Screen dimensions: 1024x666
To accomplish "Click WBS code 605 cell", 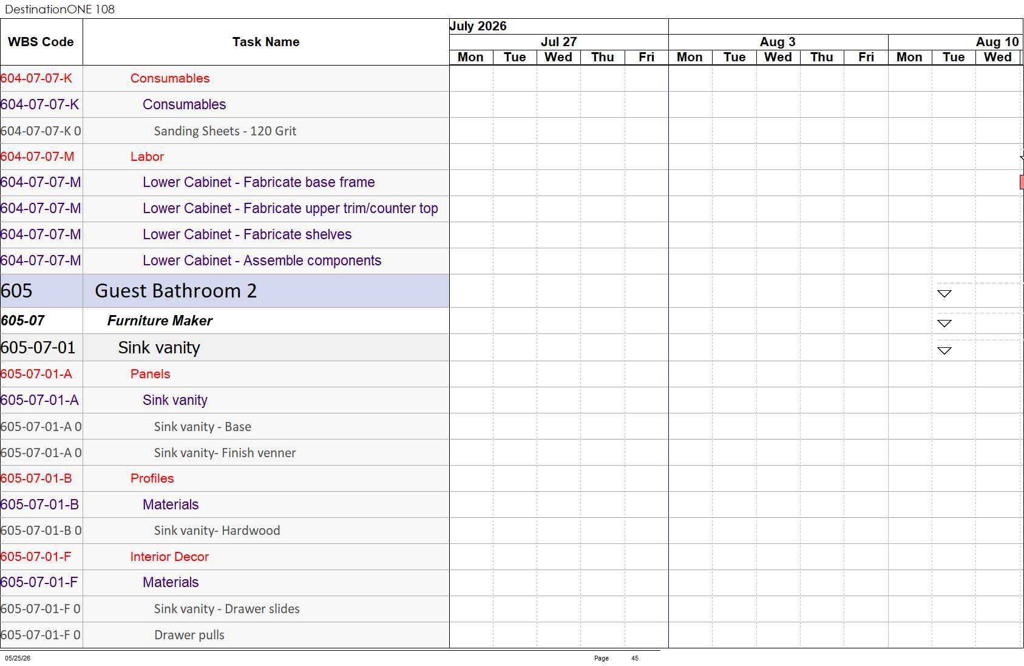I will tap(41, 291).
